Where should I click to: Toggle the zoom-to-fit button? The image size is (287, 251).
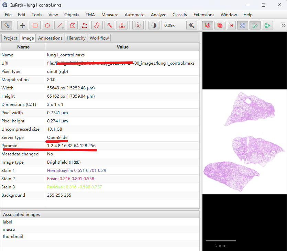click(192, 25)
